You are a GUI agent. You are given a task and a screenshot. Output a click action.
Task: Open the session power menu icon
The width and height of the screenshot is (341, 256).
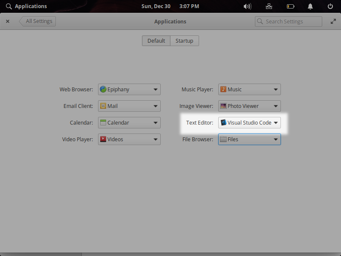point(330,6)
